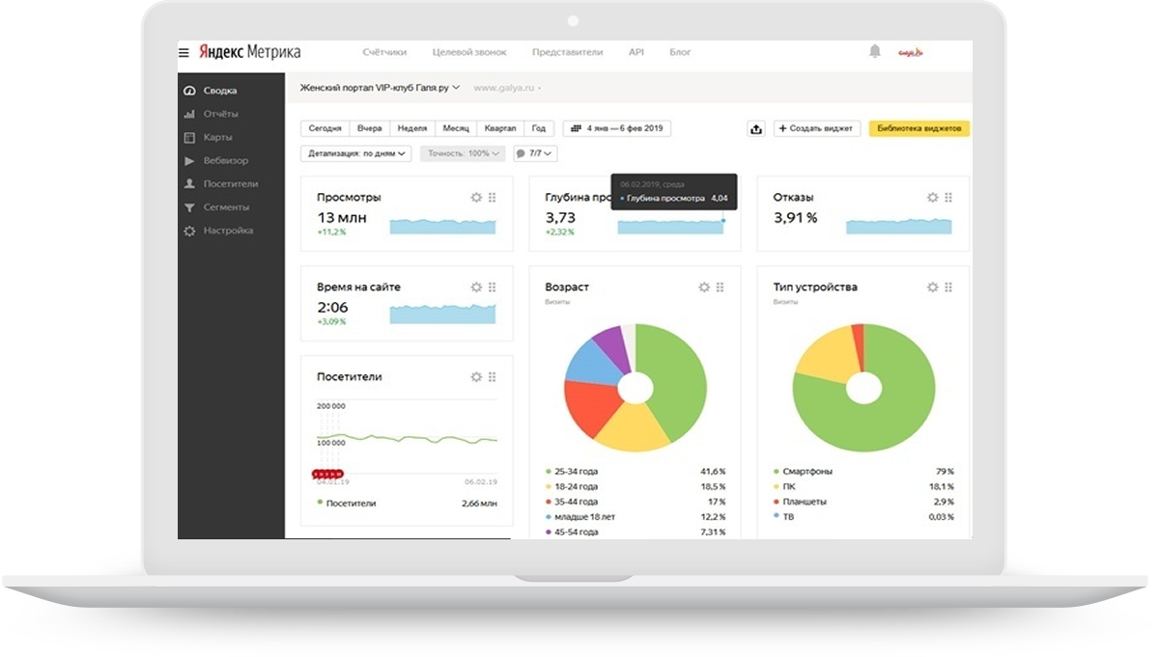This screenshot has height=657, width=1159.
Task: Click the export upload icon
Action: (756, 128)
